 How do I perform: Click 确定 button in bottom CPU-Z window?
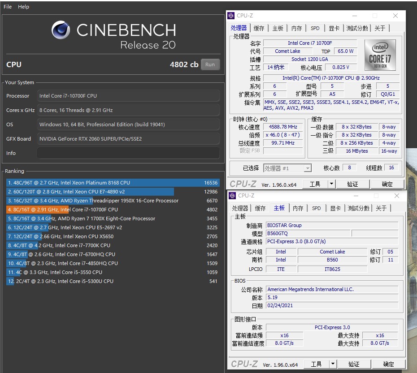[x=389, y=364]
